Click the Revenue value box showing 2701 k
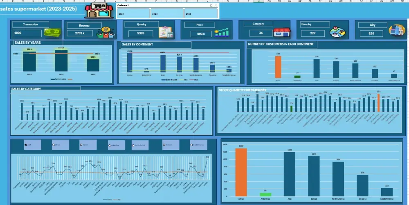Screen dimensions: 409x205 tap(80, 34)
